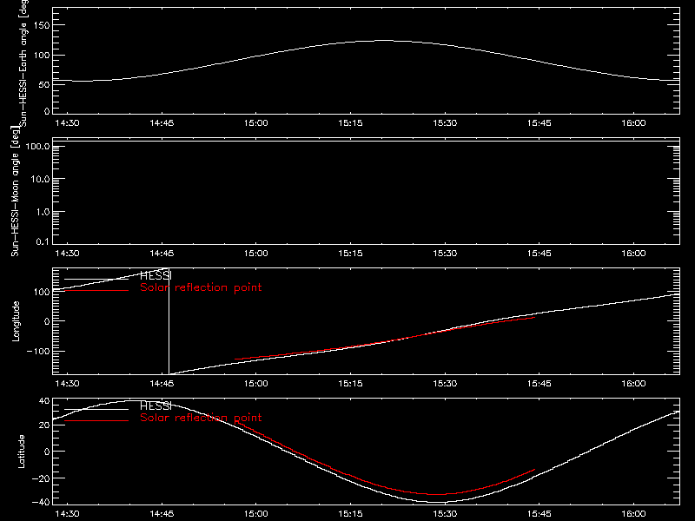This screenshot has width=695, height=521.
Task: Click the 20 tick of Latitude plot
Action: pos(44,425)
